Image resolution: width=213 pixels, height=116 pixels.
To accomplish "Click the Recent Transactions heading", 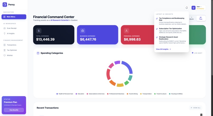I will (x=48, y=108).
